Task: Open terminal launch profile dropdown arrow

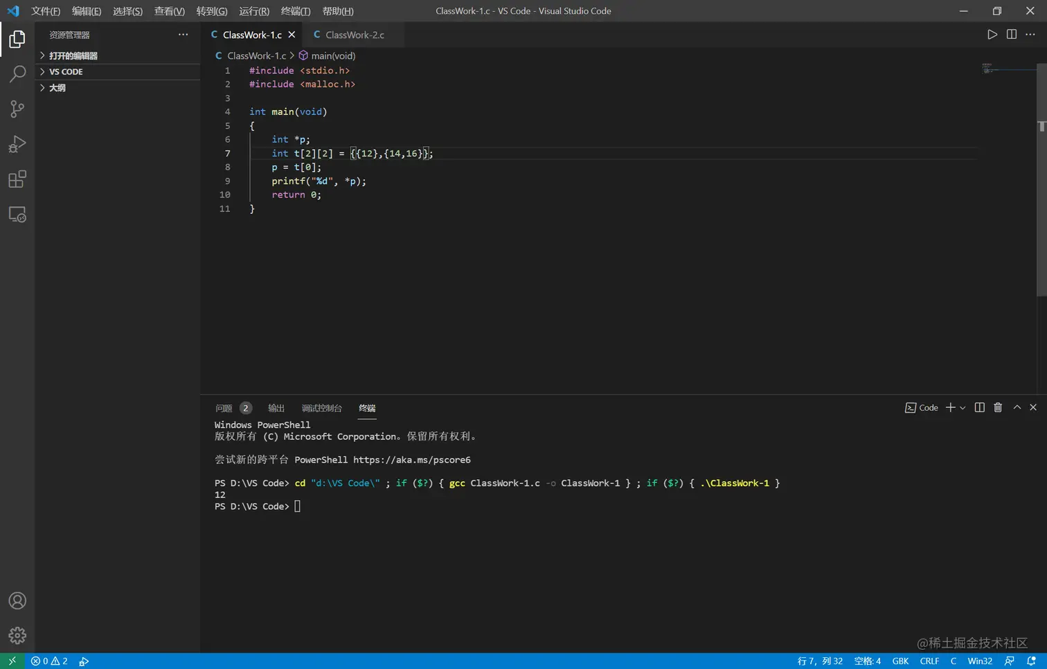Action: (x=963, y=408)
